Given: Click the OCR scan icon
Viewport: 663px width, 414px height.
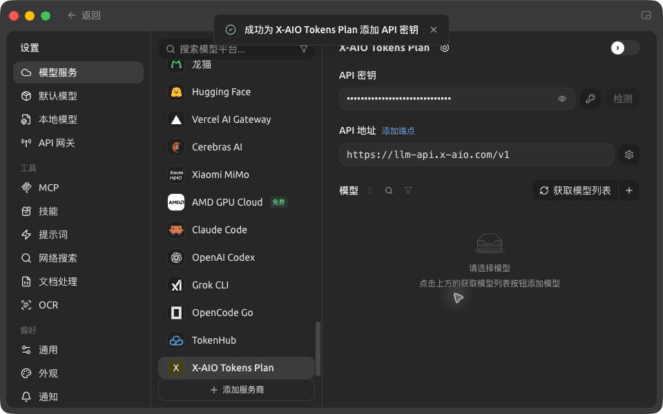Looking at the screenshot, I should click(x=26, y=305).
